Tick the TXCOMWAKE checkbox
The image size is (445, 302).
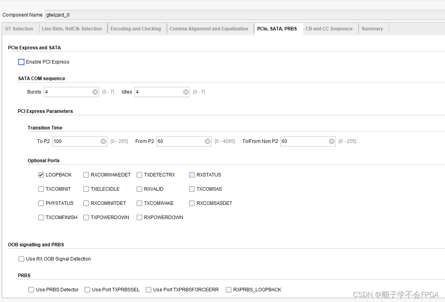(139, 203)
